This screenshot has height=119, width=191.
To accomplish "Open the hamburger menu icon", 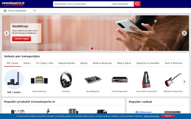I will [x=5, y=11].
